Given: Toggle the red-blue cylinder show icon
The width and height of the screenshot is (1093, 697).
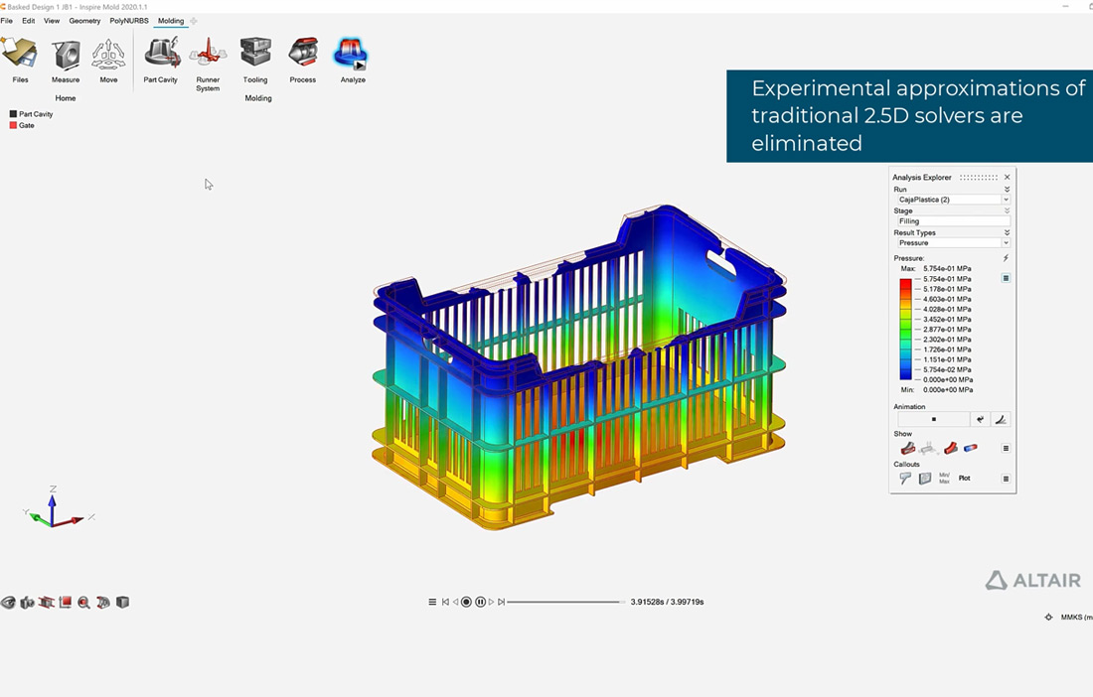Looking at the screenshot, I should (971, 449).
